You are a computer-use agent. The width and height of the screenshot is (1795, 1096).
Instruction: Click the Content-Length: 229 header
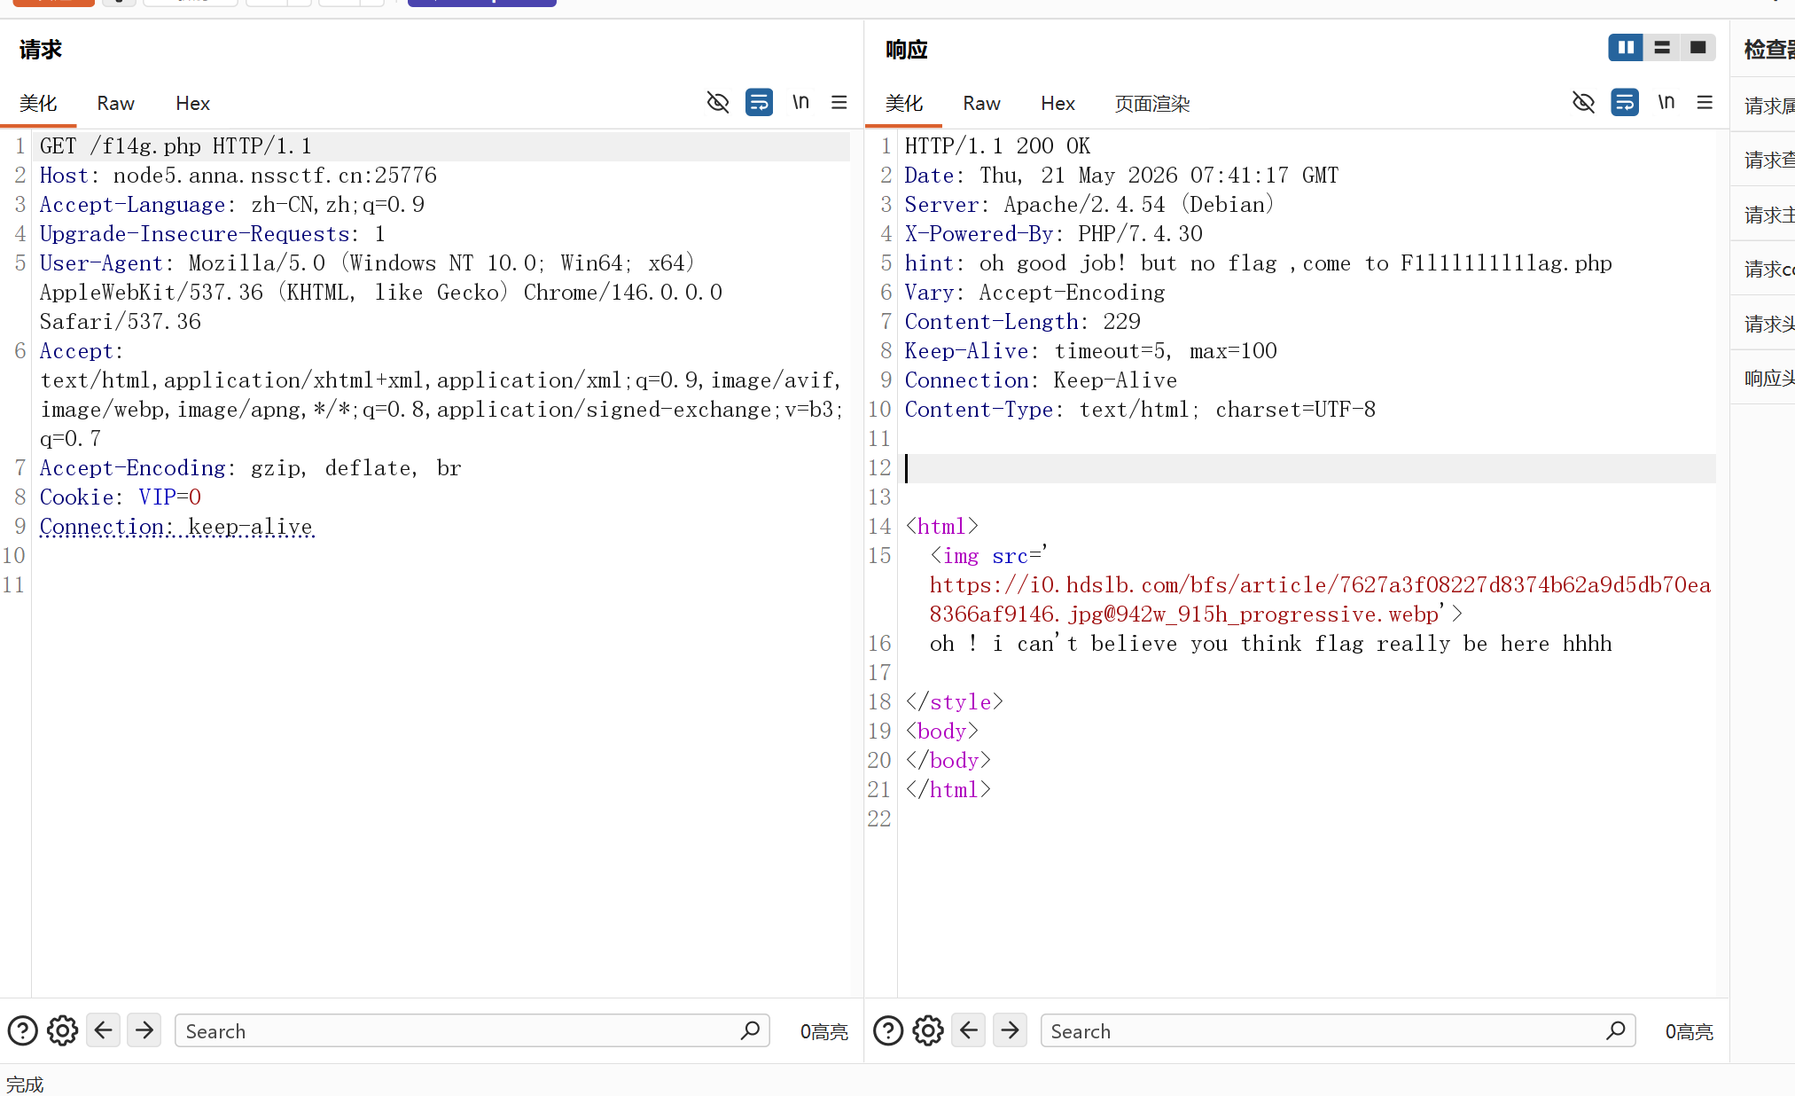(x=1022, y=322)
